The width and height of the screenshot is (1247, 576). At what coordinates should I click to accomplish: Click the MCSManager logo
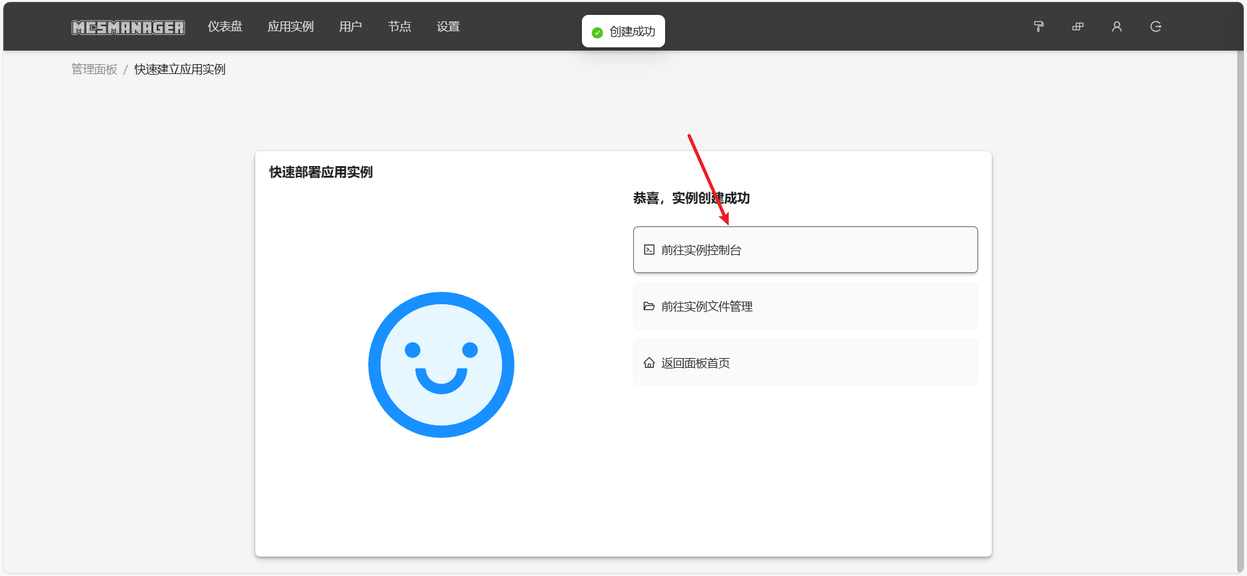128,27
